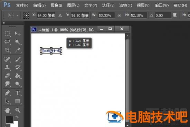
Task: Open the 窗口(W) menu
Action: point(162,5)
